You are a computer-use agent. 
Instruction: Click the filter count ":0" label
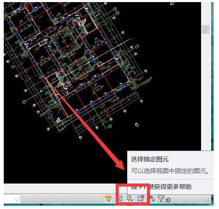coord(167,200)
